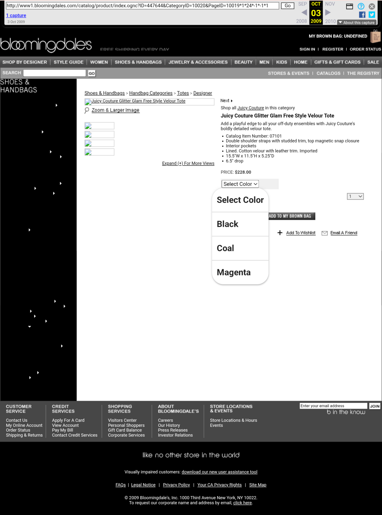Go to the previous capture arrow
382x515 pixels.
304,12
